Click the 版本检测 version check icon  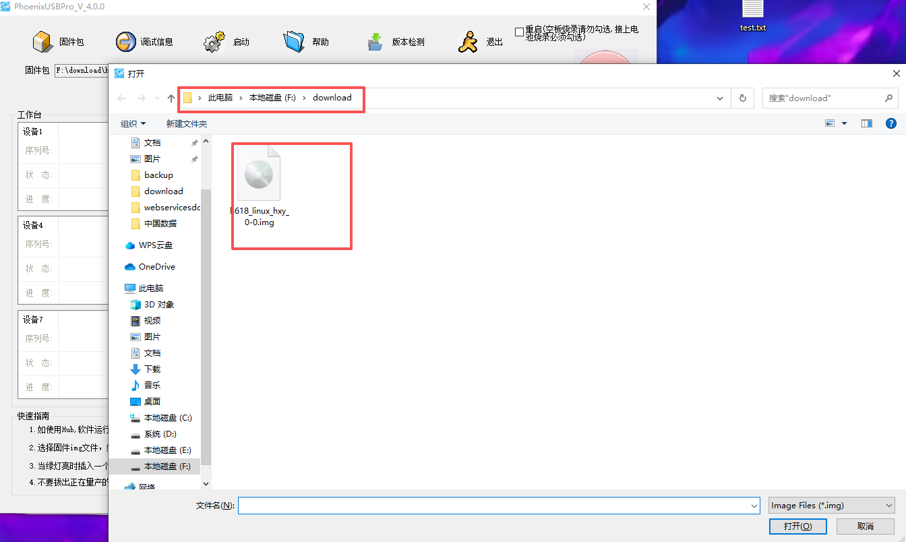pos(375,42)
